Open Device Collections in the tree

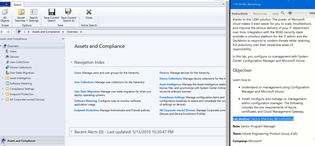(21, 67)
